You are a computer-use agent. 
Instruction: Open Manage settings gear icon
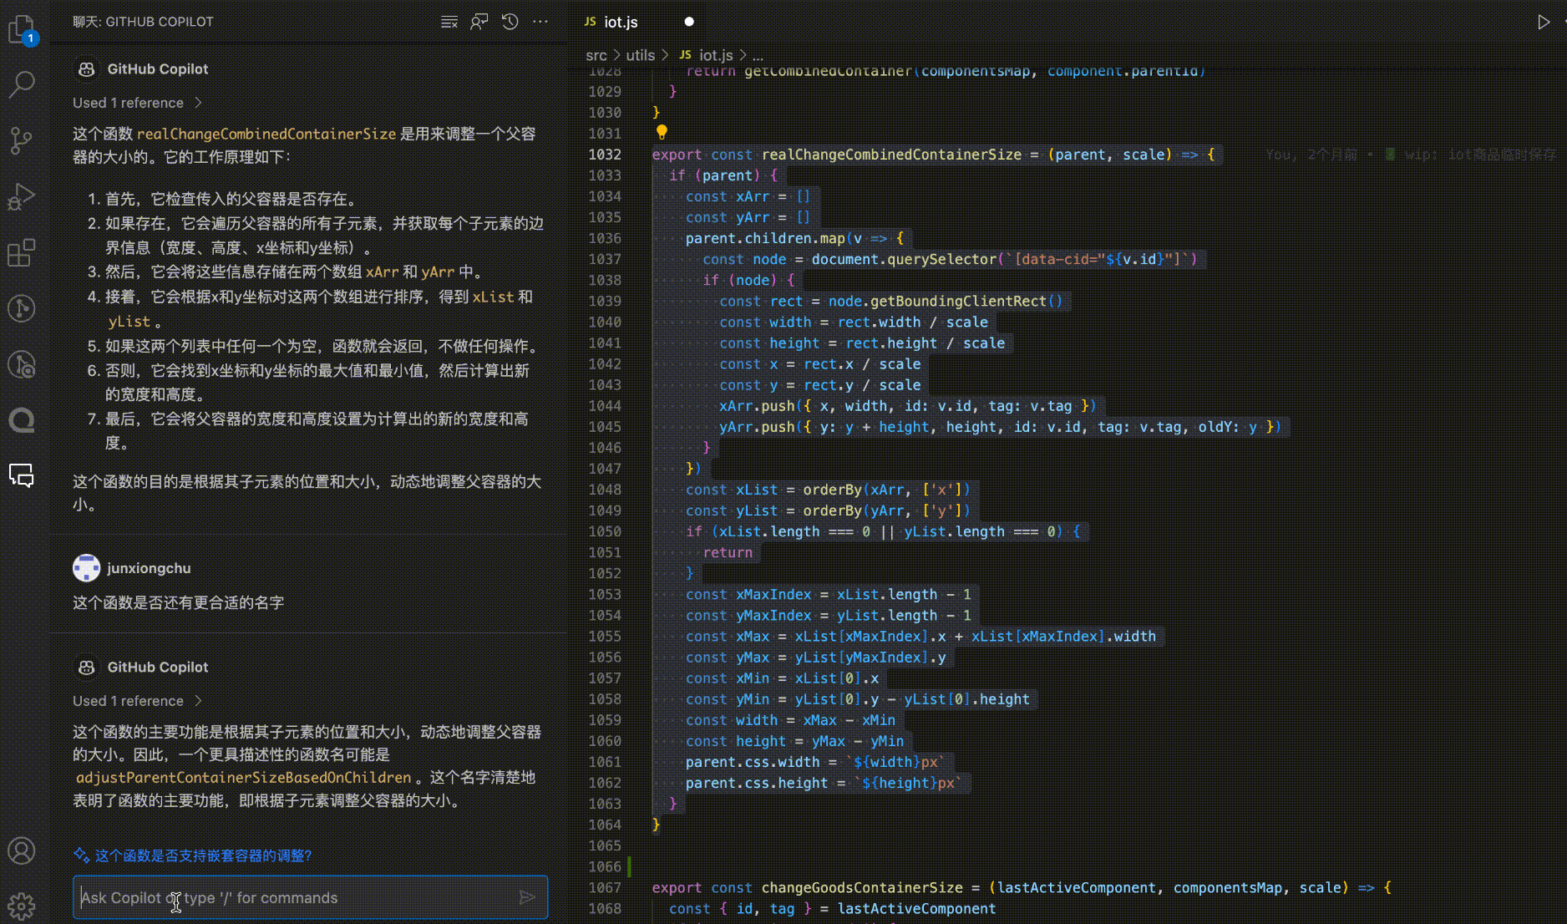(x=22, y=905)
